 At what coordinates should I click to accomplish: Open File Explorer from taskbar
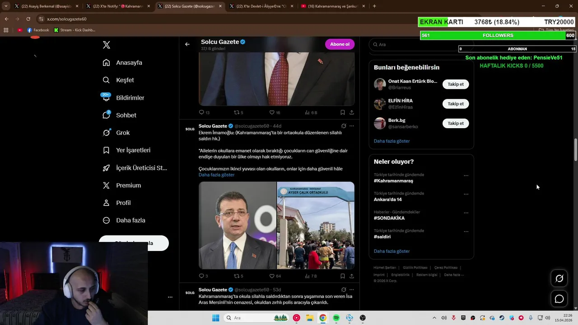point(310,318)
